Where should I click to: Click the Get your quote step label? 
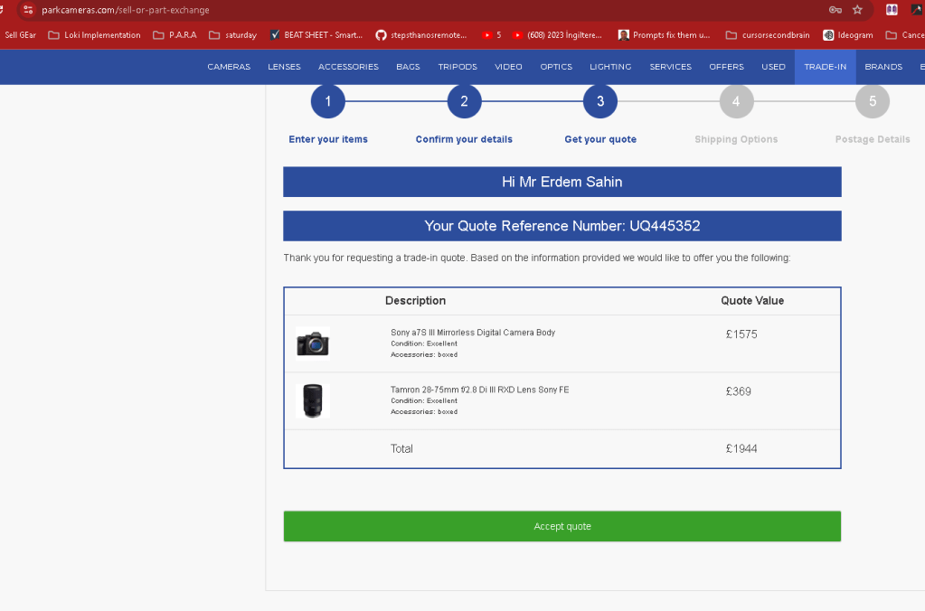coord(600,139)
